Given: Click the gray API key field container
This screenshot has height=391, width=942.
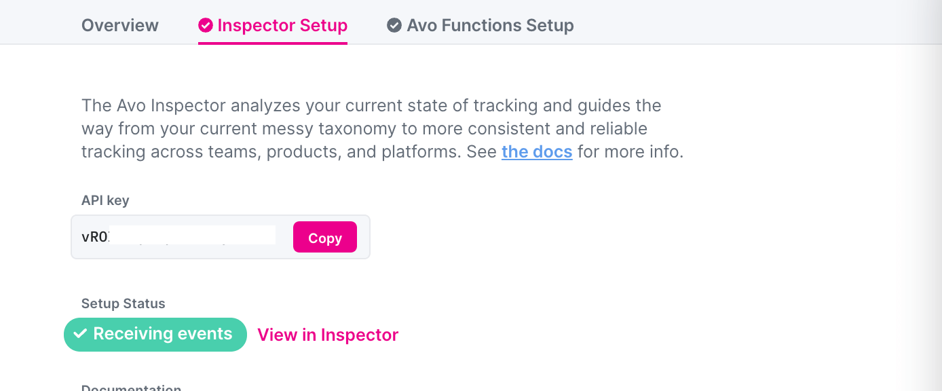Looking at the screenshot, I should click(221, 237).
